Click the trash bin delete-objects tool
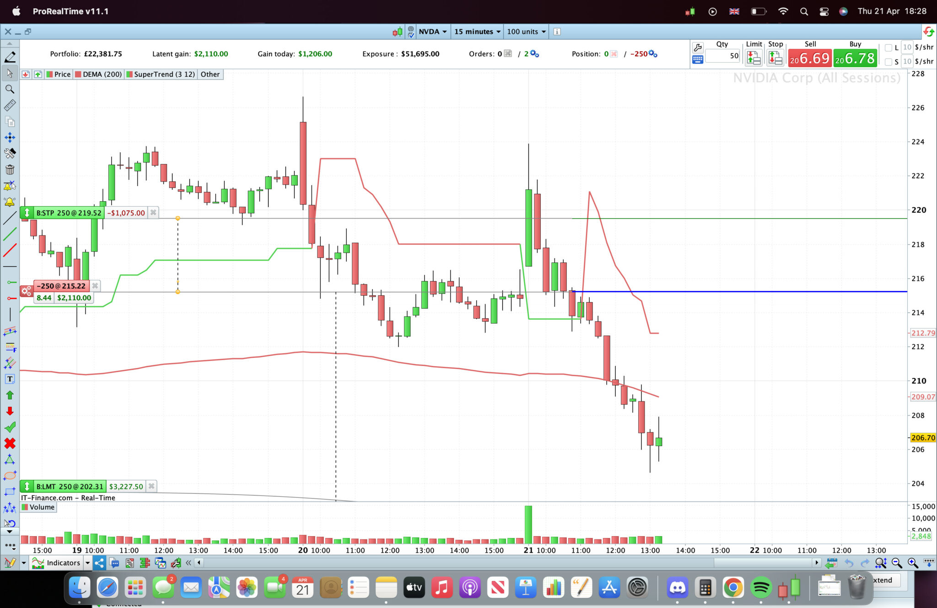The height and width of the screenshot is (608, 937). [x=10, y=170]
